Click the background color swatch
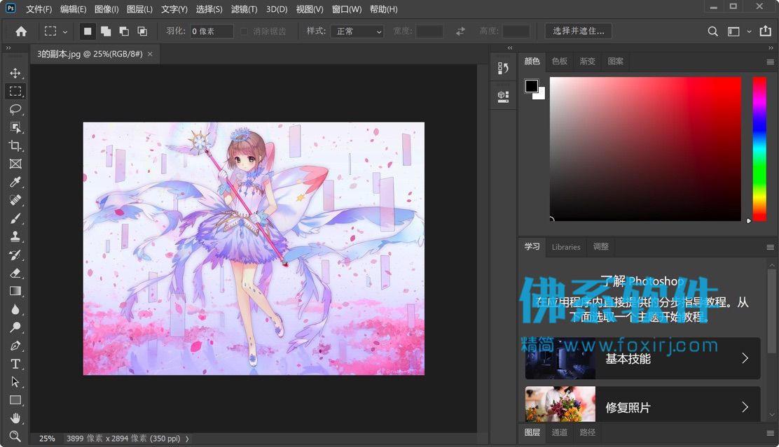Viewport: 779px width, 447px height. click(x=541, y=94)
